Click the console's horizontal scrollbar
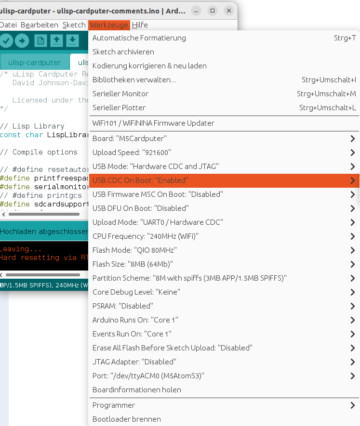 tap(43, 275)
